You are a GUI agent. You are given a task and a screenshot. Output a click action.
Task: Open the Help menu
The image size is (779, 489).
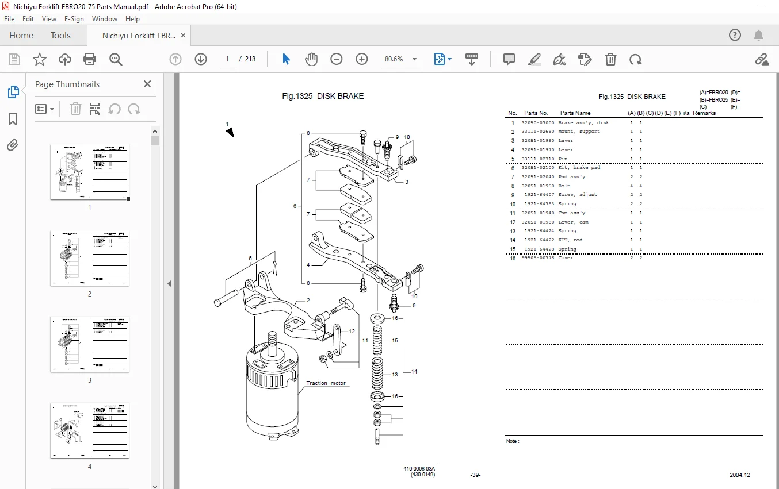click(x=133, y=19)
